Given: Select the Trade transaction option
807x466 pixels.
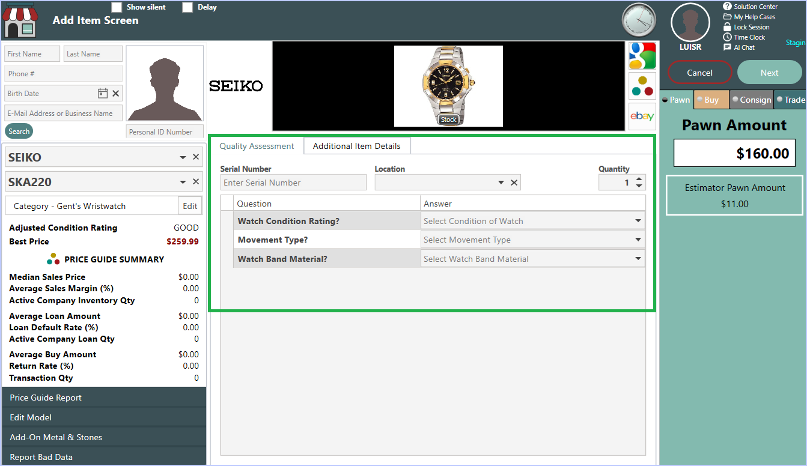Looking at the screenshot, I should [x=790, y=100].
